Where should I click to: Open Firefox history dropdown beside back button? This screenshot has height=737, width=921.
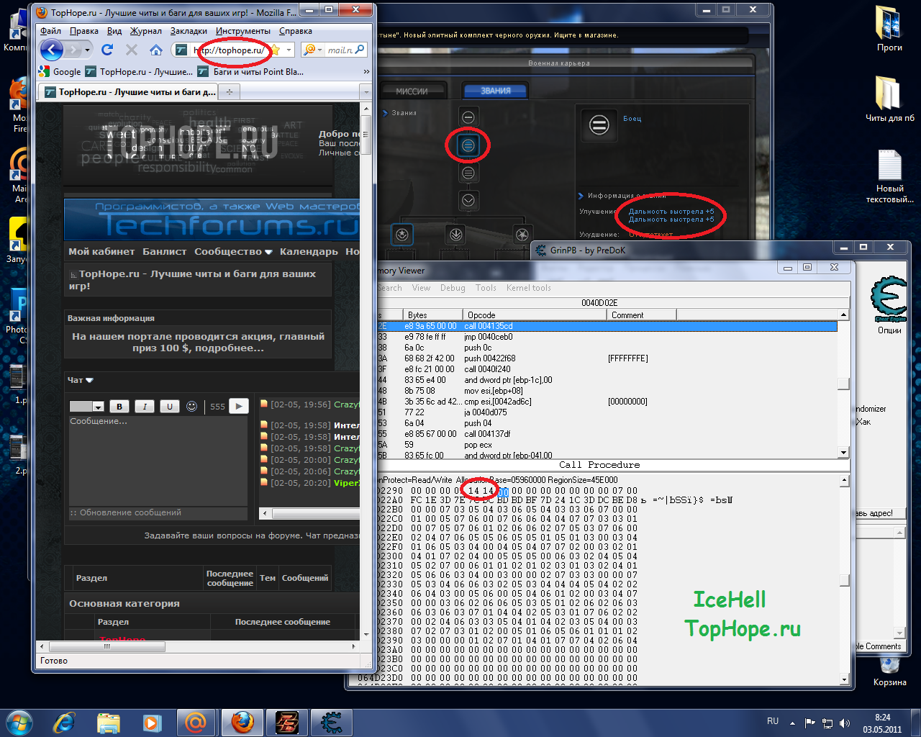(87, 50)
